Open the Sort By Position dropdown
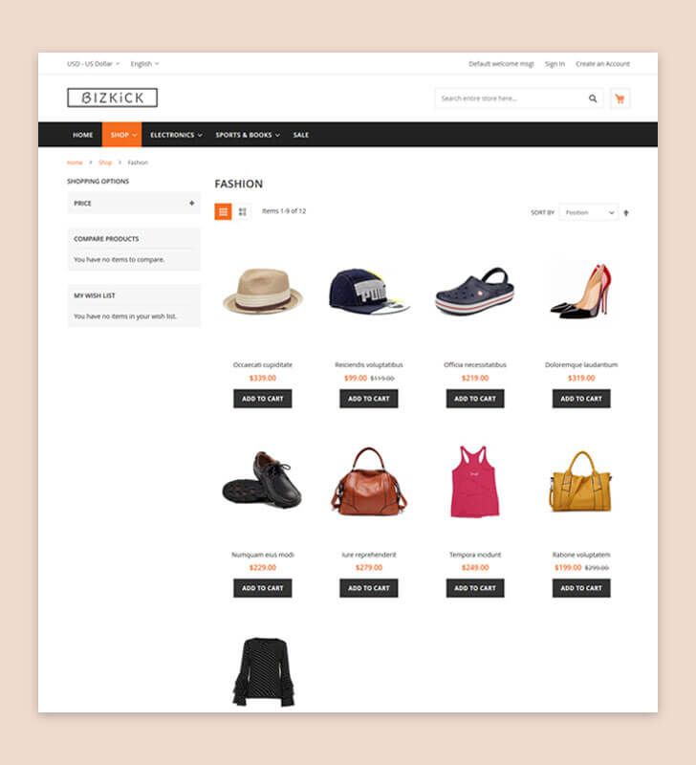Viewport: 696px width, 765px height. [589, 212]
